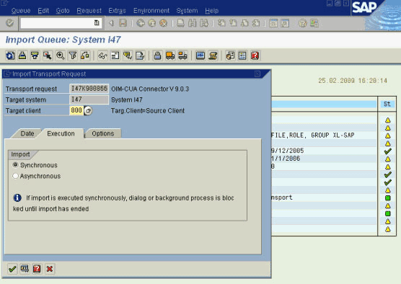The width and height of the screenshot is (401, 284).
Task: Click the Transport request field I47K900866
Action: pos(89,89)
